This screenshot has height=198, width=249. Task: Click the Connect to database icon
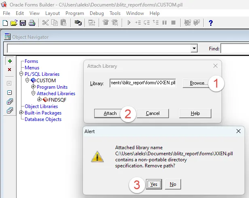[x=78, y=23]
